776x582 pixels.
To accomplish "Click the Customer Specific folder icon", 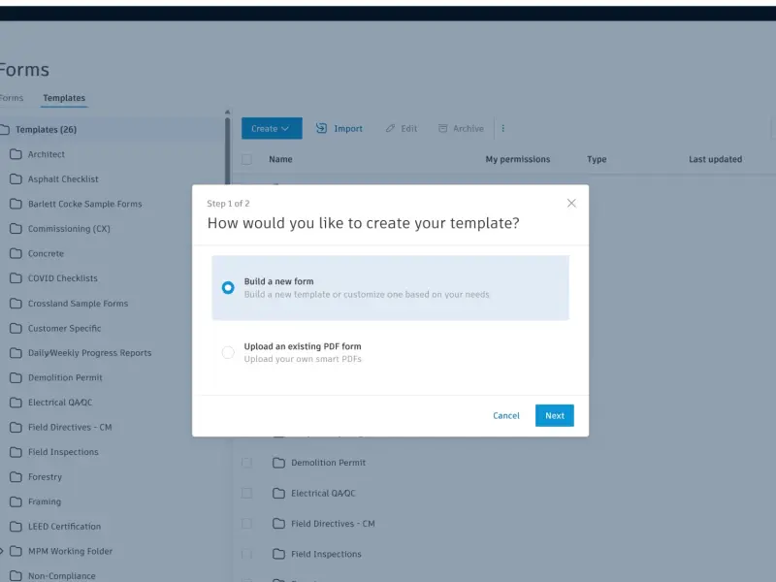I will (16, 328).
